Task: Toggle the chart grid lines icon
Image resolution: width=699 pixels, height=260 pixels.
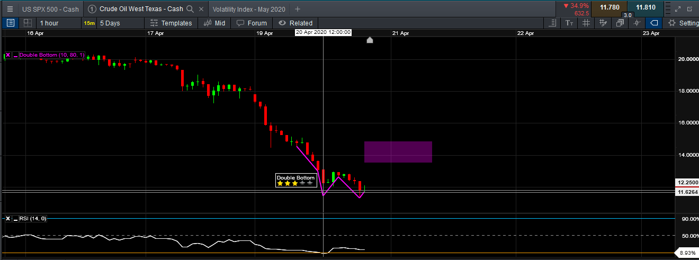Action: [x=586, y=23]
